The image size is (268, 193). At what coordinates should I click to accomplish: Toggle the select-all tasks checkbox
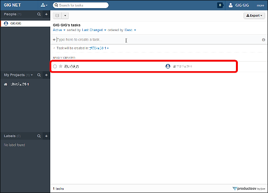57,16
